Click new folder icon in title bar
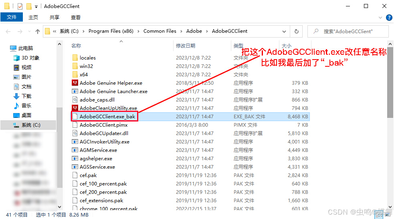The height and width of the screenshot is (219, 394). [29, 6]
